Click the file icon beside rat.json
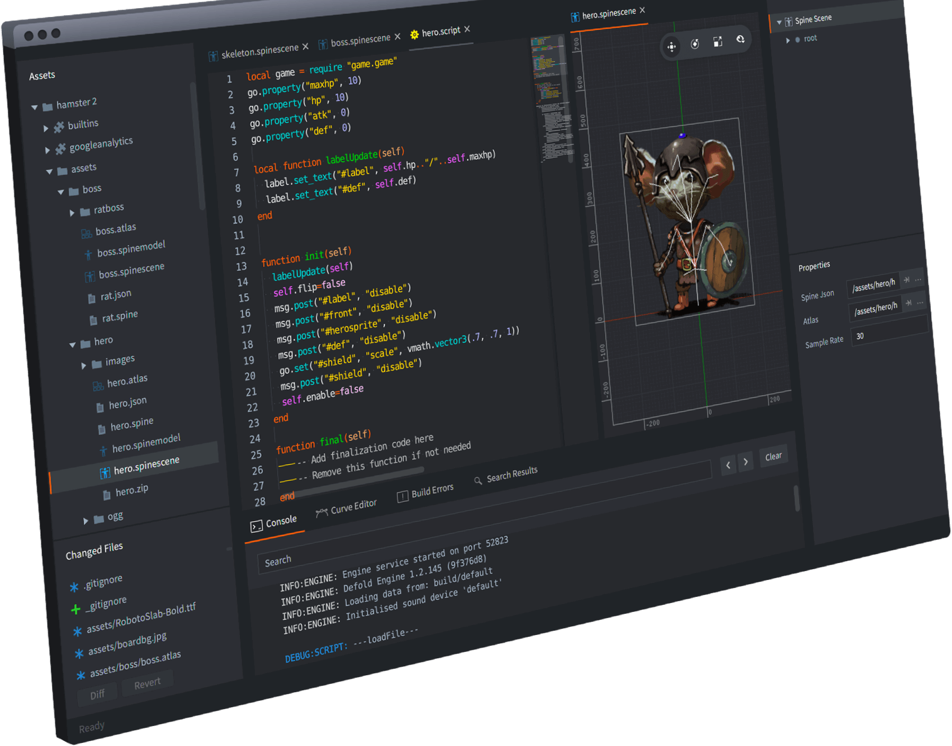The image size is (952, 746). (92, 298)
